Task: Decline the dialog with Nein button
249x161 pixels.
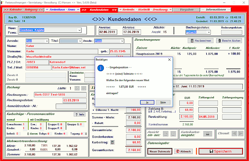Action: [163, 102]
